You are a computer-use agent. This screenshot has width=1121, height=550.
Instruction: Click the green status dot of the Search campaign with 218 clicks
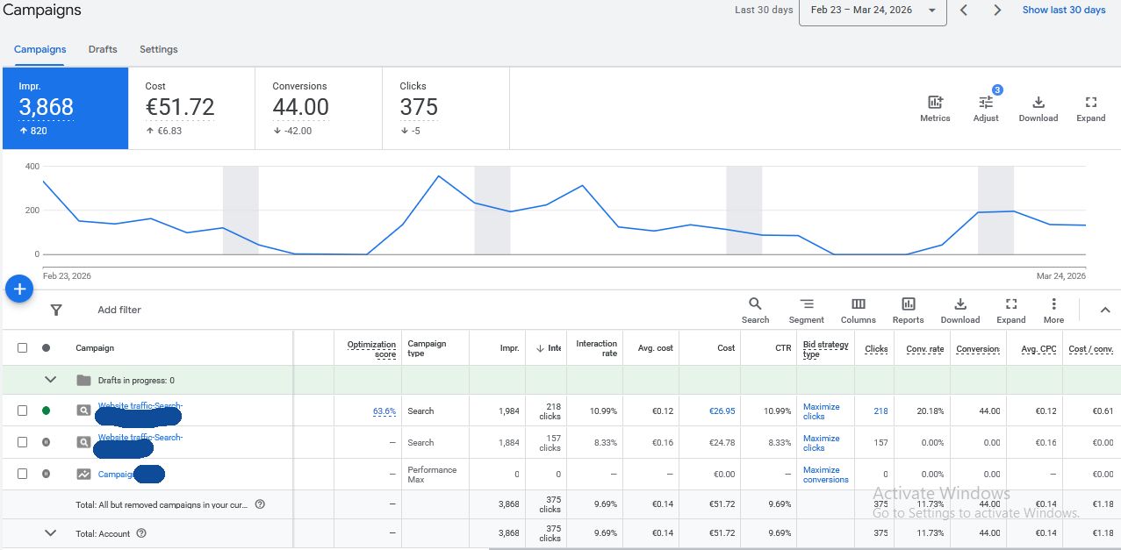click(46, 411)
